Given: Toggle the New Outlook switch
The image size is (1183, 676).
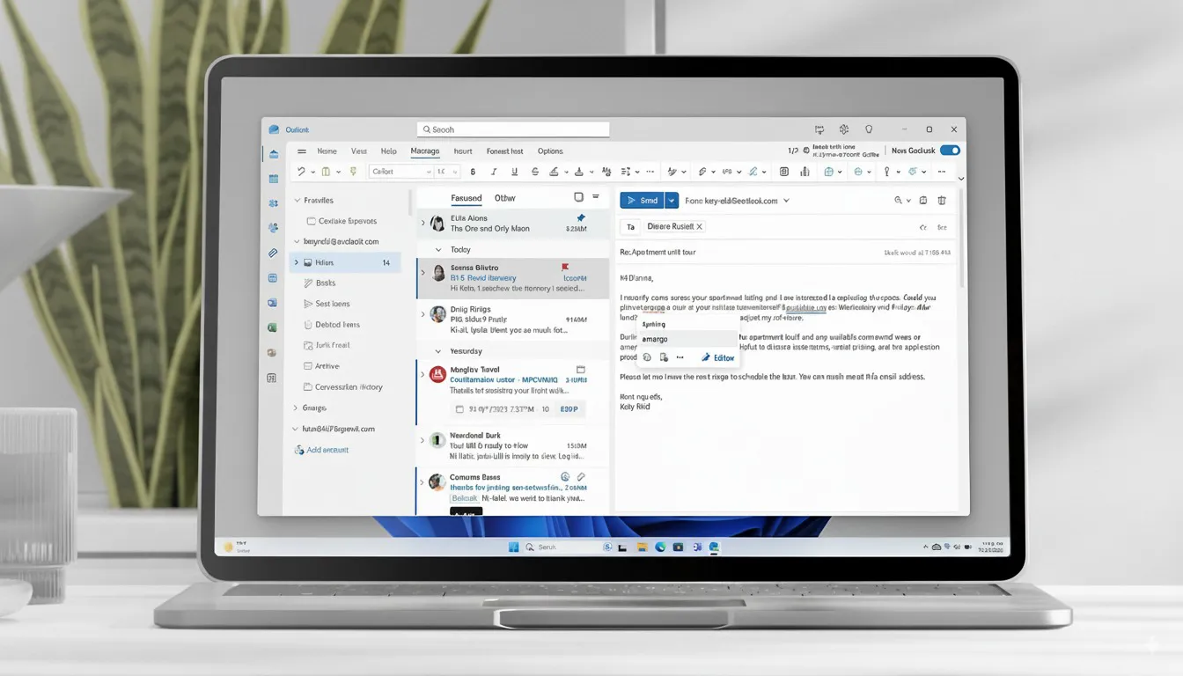Looking at the screenshot, I should 949,150.
